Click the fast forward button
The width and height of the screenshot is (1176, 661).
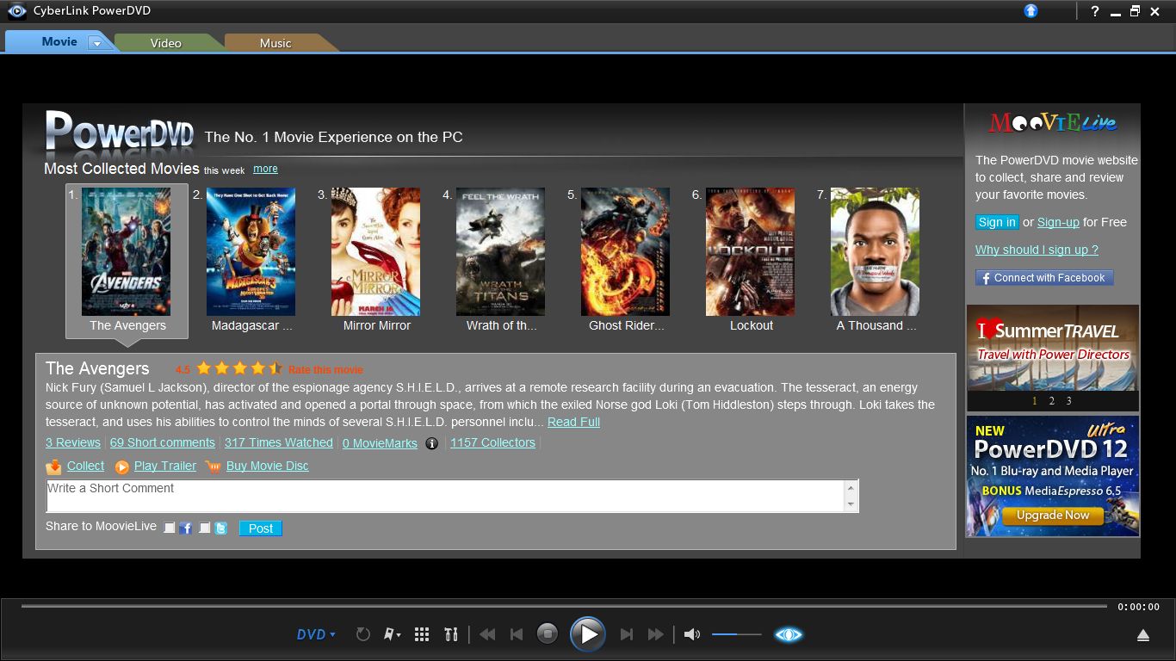point(656,634)
